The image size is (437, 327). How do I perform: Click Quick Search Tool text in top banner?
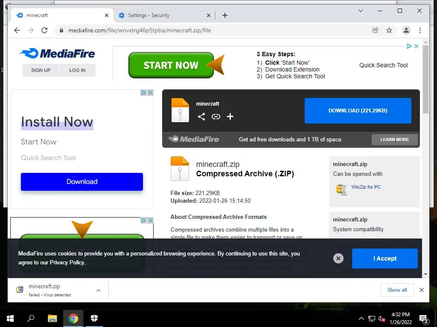(x=384, y=65)
